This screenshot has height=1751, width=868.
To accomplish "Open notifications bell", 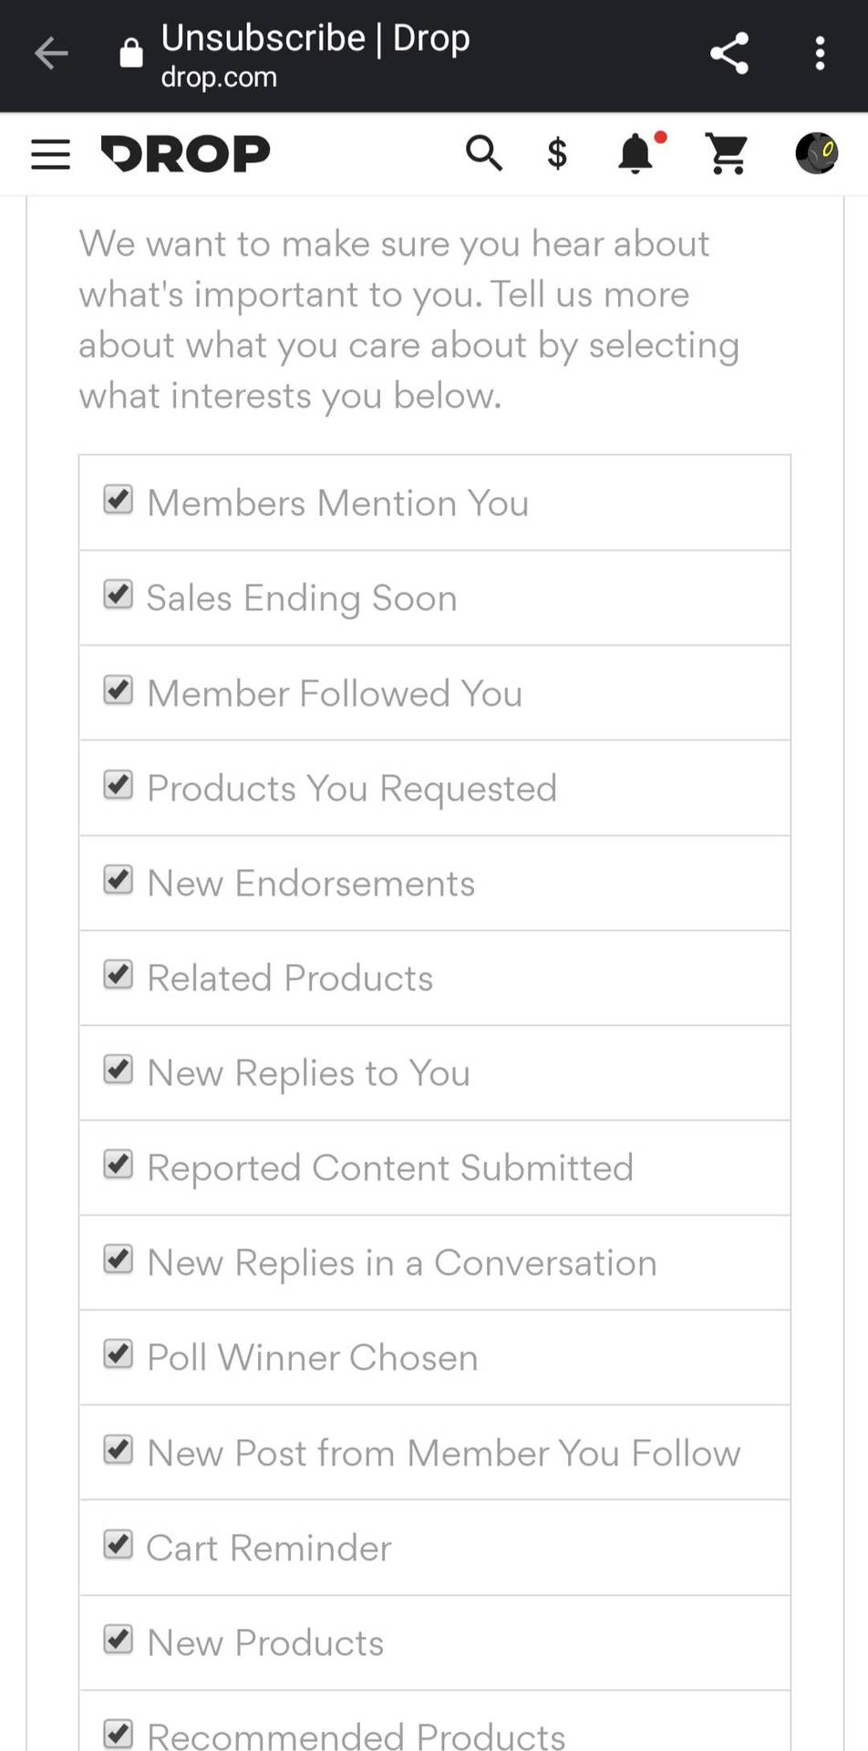I will [x=636, y=153].
